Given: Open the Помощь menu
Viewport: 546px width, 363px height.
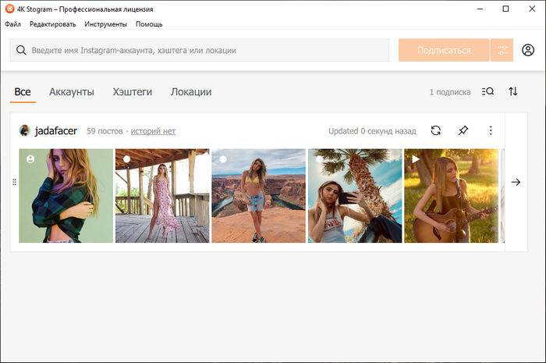Looking at the screenshot, I should tap(149, 24).
